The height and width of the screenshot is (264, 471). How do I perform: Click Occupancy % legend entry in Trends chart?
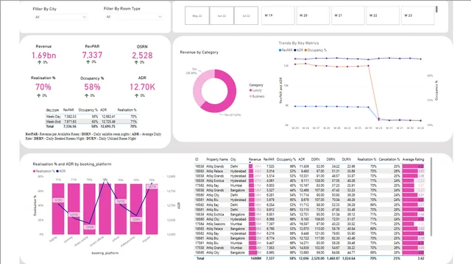tap(316, 51)
